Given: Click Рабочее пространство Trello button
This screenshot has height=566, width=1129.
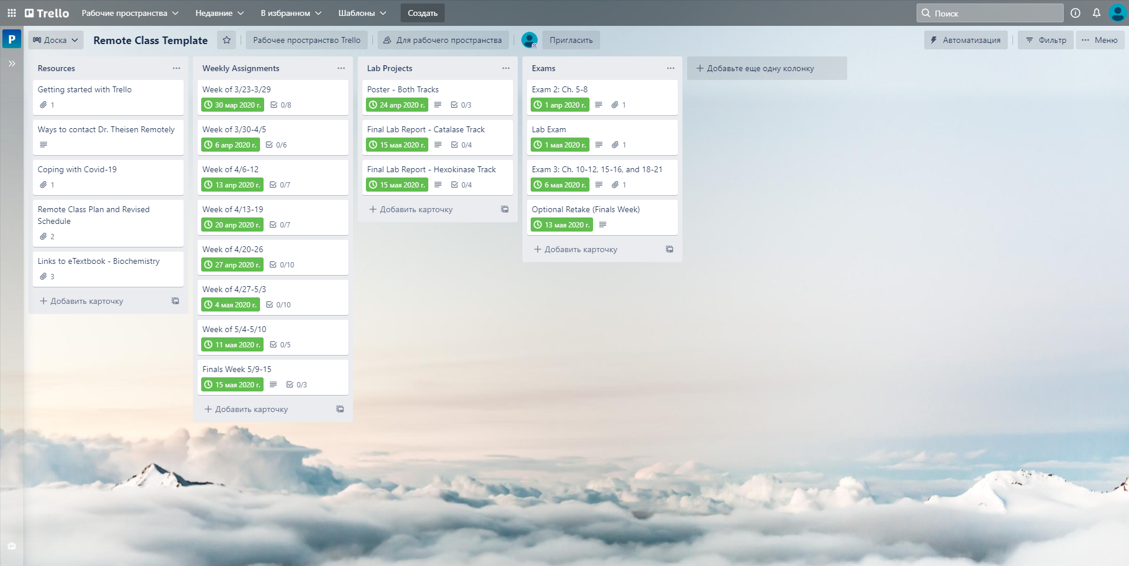Looking at the screenshot, I should coord(307,40).
